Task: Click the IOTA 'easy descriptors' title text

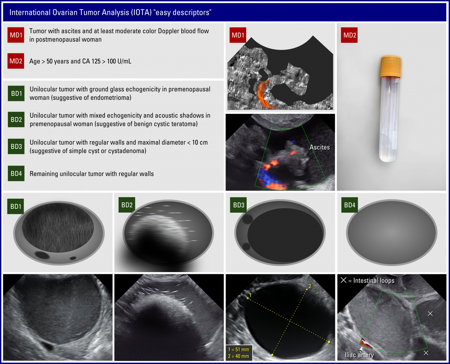Action: tap(110, 12)
